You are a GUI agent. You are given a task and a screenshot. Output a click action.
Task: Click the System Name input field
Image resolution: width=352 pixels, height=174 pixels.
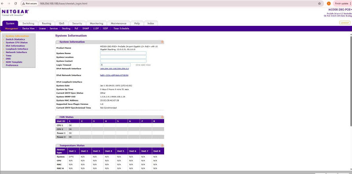point(123,53)
